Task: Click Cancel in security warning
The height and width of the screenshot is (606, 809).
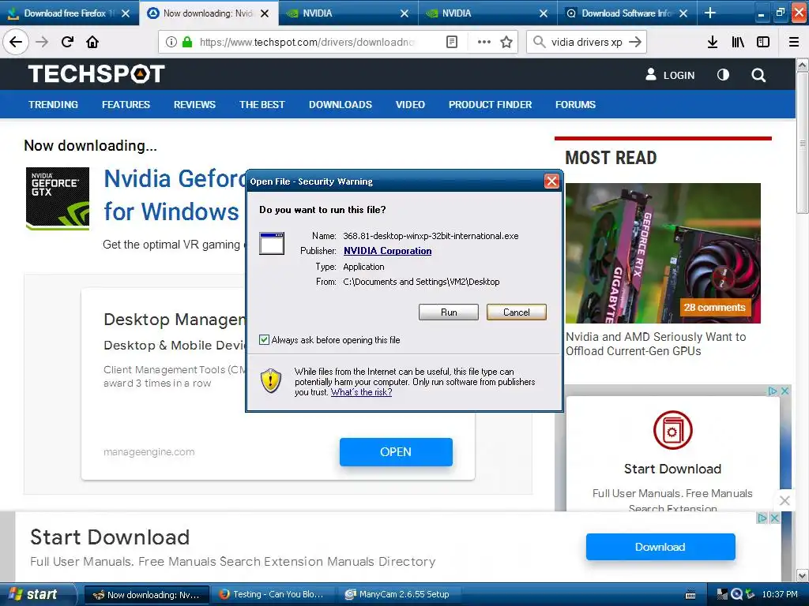Action: 517,312
